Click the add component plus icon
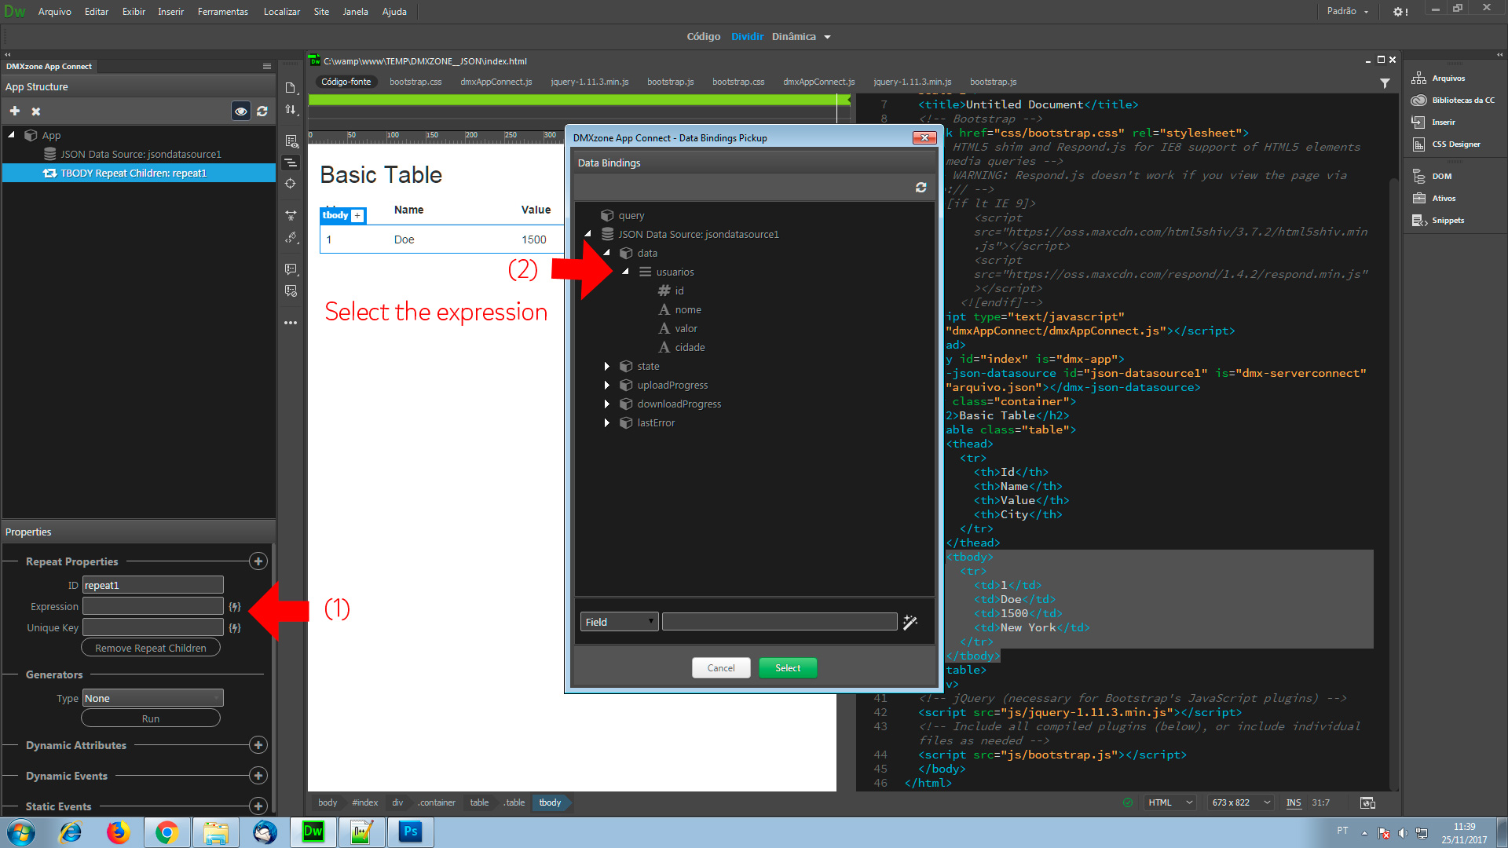 15,111
